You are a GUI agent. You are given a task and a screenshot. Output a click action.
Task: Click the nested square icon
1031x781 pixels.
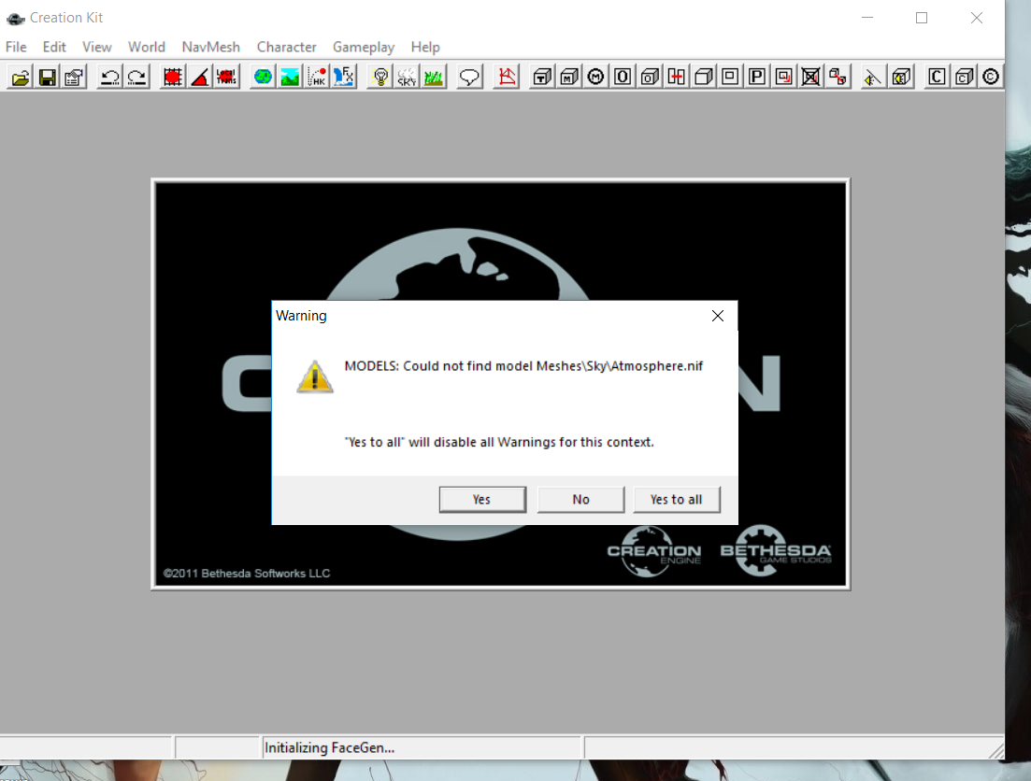(730, 77)
